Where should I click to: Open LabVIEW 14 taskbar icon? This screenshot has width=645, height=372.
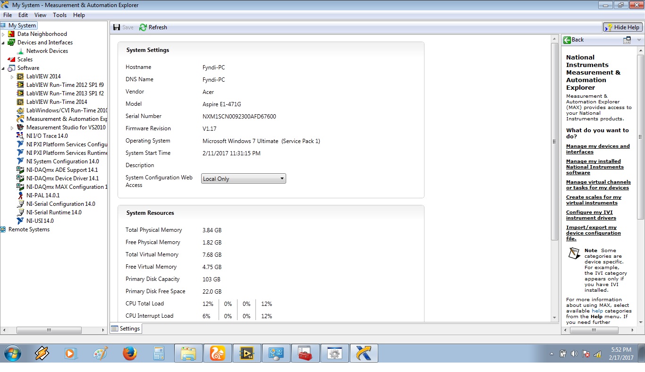[246, 354]
